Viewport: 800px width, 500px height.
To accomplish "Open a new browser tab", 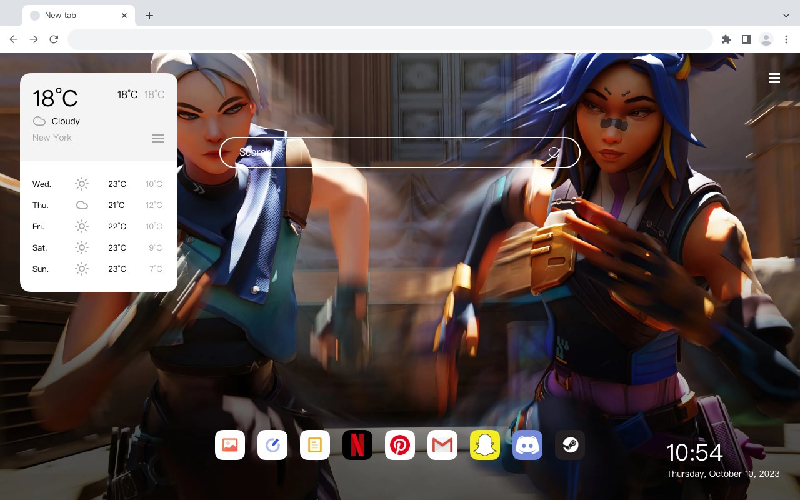I will tap(149, 16).
